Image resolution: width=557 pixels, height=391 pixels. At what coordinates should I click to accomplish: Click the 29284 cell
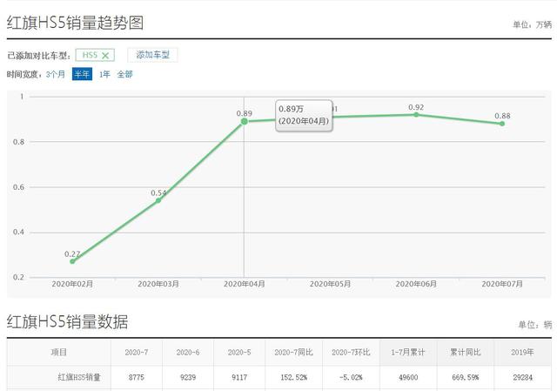pos(522,377)
